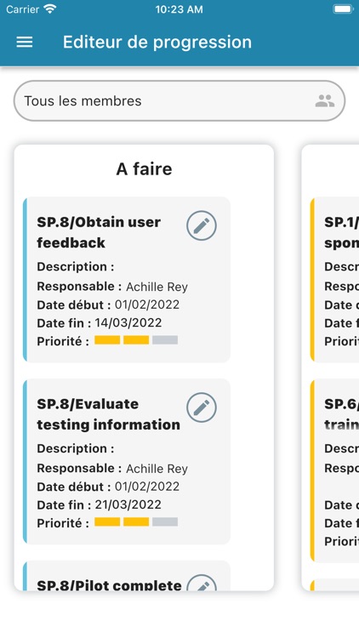
Task: Open the SP.8/Pilot complete card
Action: click(127, 576)
